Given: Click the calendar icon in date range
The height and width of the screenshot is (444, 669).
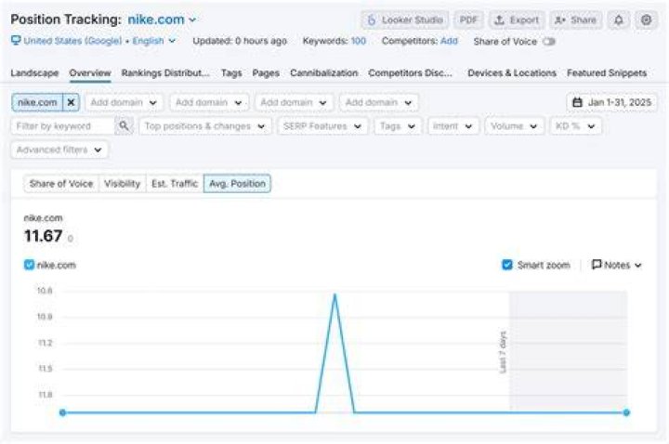Looking at the screenshot, I should tap(577, 102).
